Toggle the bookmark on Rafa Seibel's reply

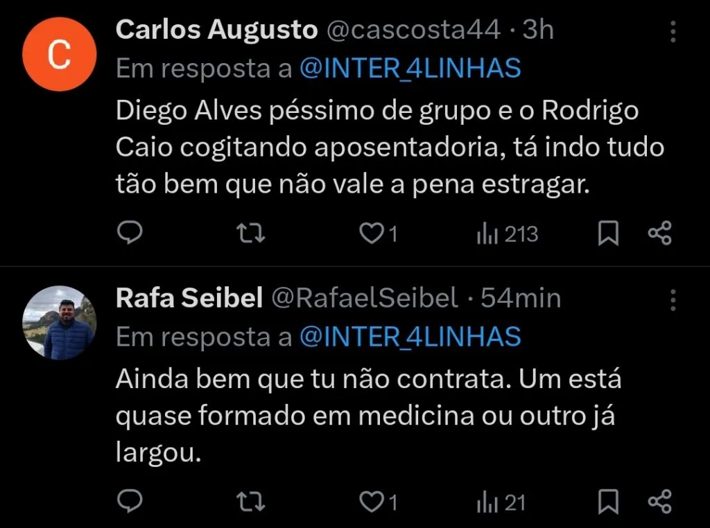(608, 502)
